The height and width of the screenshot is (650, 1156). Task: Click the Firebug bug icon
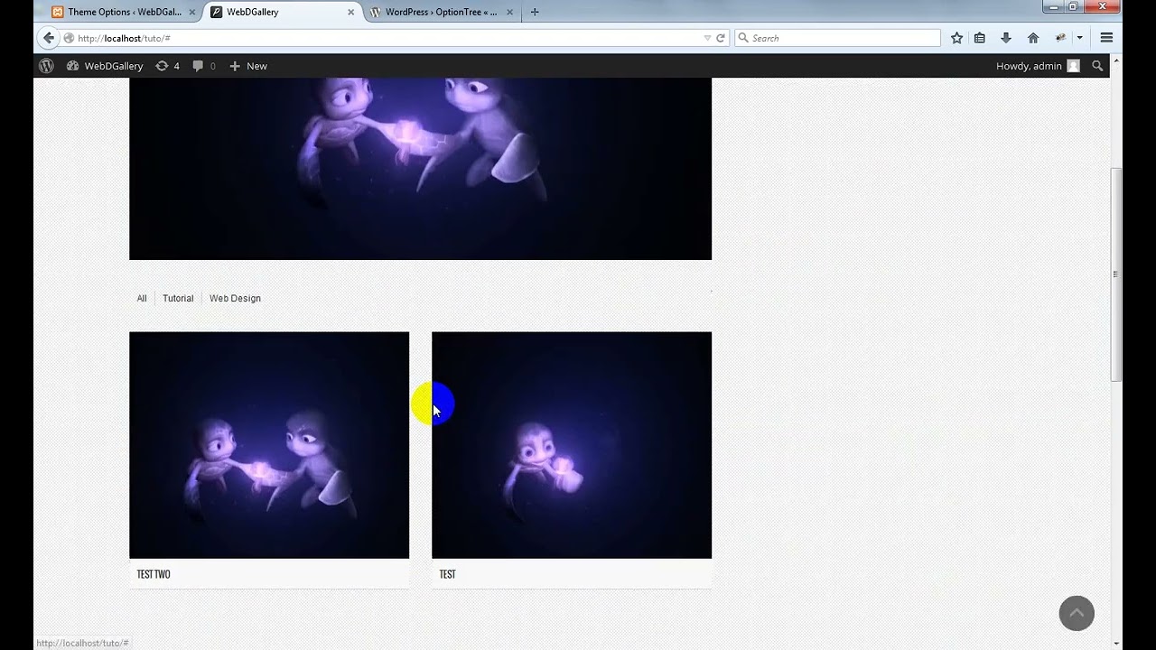click(x=1060, y=38)
